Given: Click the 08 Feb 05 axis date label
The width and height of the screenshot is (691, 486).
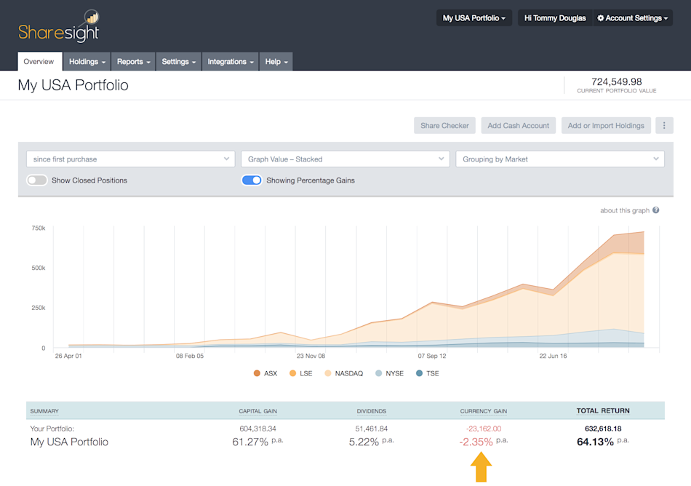Looking at the screenshot, I should pyautogui.click(x=190, y=356).
